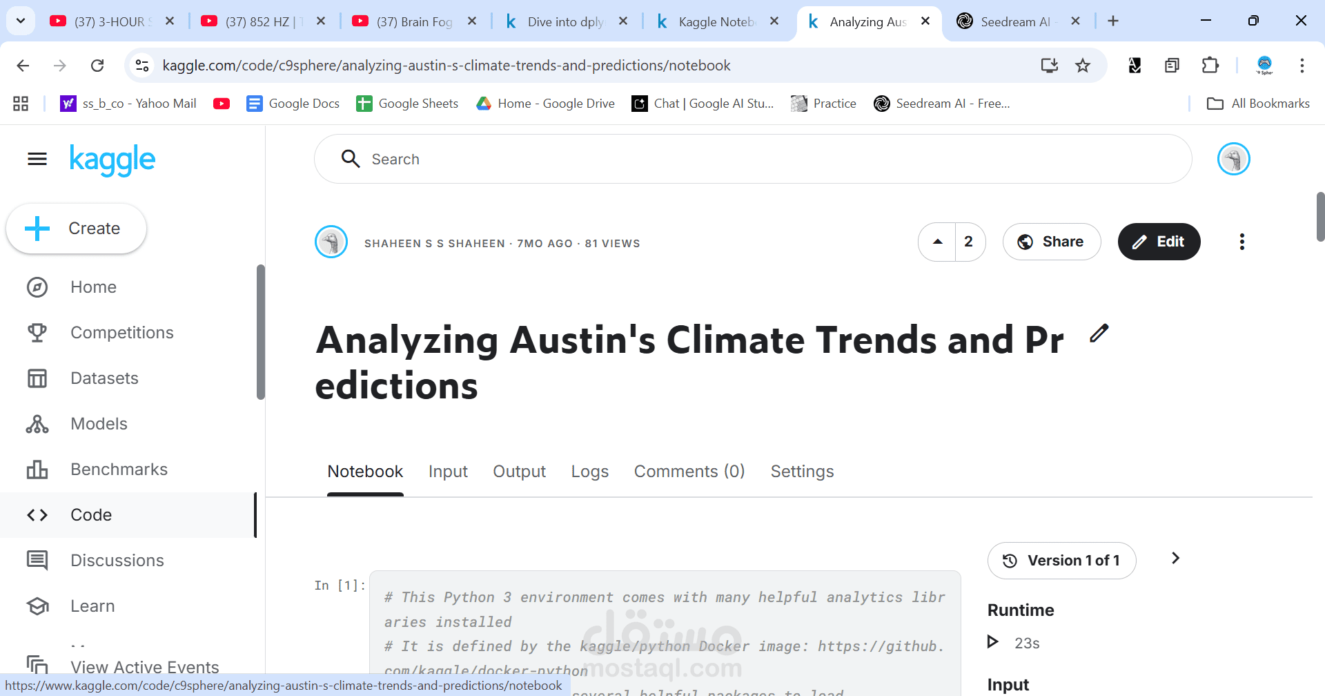Click the Edit notebook button
Viewport: 1325px width, 696px height.
[x=1159, y=242]
